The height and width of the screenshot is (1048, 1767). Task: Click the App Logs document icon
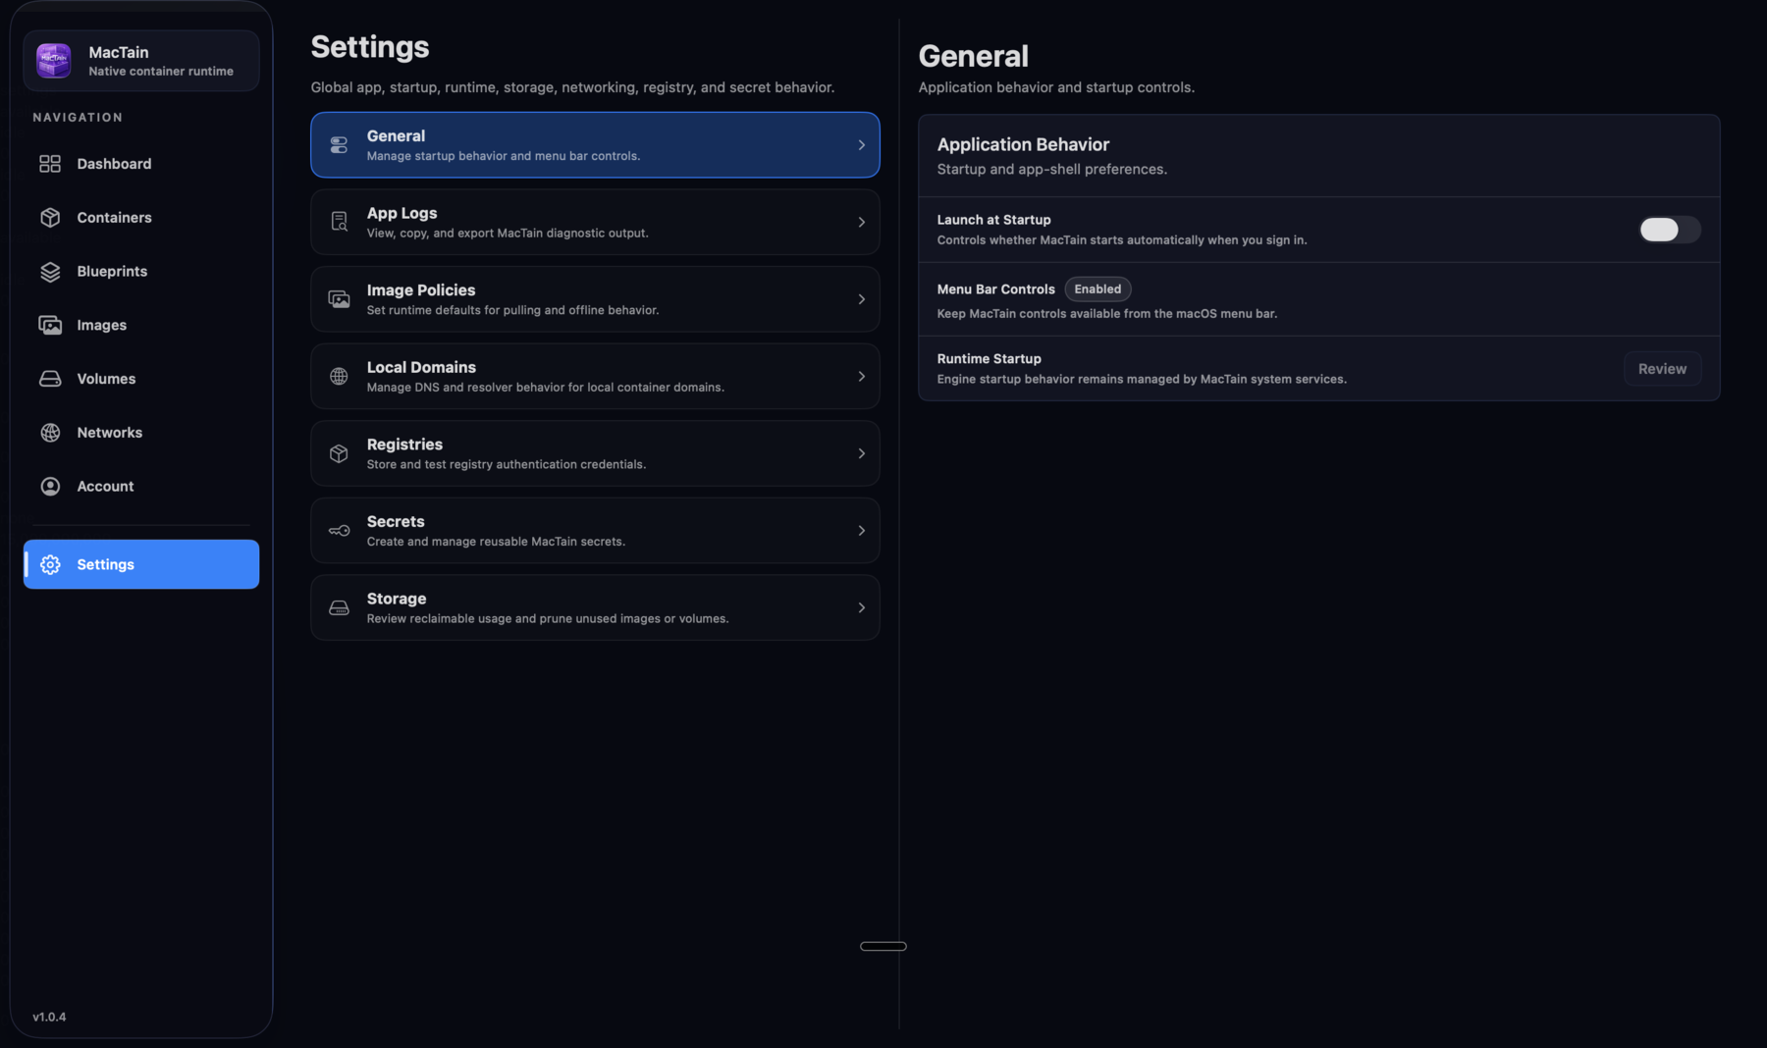(339, 222)
